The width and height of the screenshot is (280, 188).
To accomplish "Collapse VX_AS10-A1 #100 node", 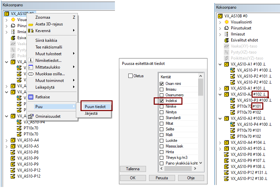I will 220,64.
